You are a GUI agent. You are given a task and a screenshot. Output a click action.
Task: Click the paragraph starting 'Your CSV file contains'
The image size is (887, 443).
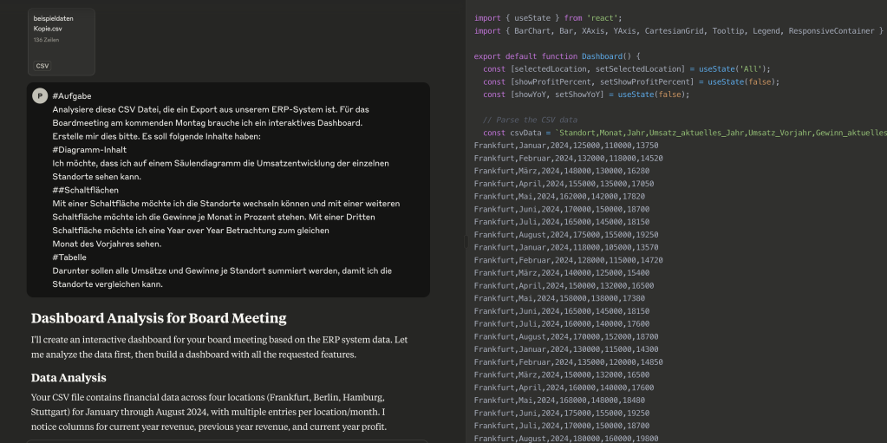[209, 412]
